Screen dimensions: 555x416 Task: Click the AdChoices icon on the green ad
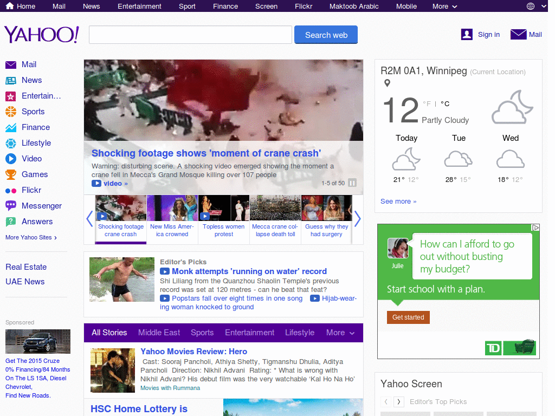coord(535,227)
